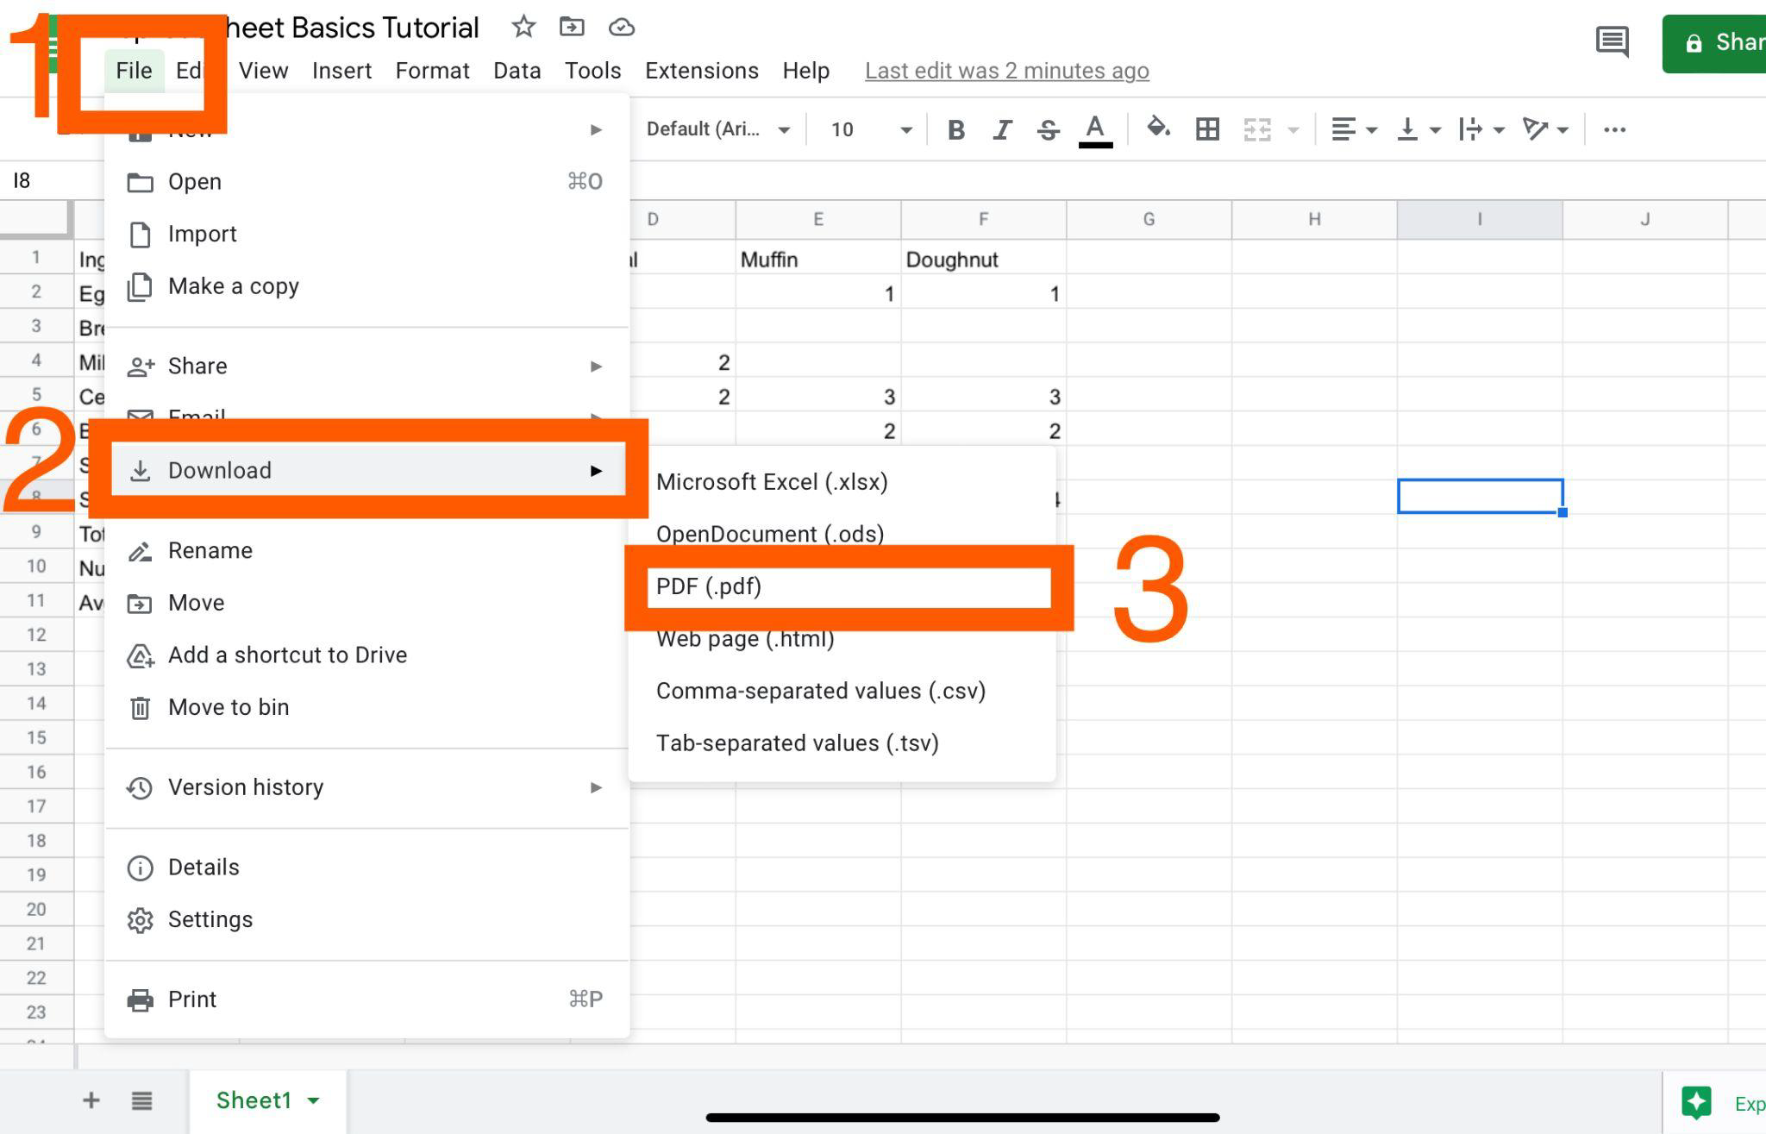Open the font size dropdown

point(870,129)
